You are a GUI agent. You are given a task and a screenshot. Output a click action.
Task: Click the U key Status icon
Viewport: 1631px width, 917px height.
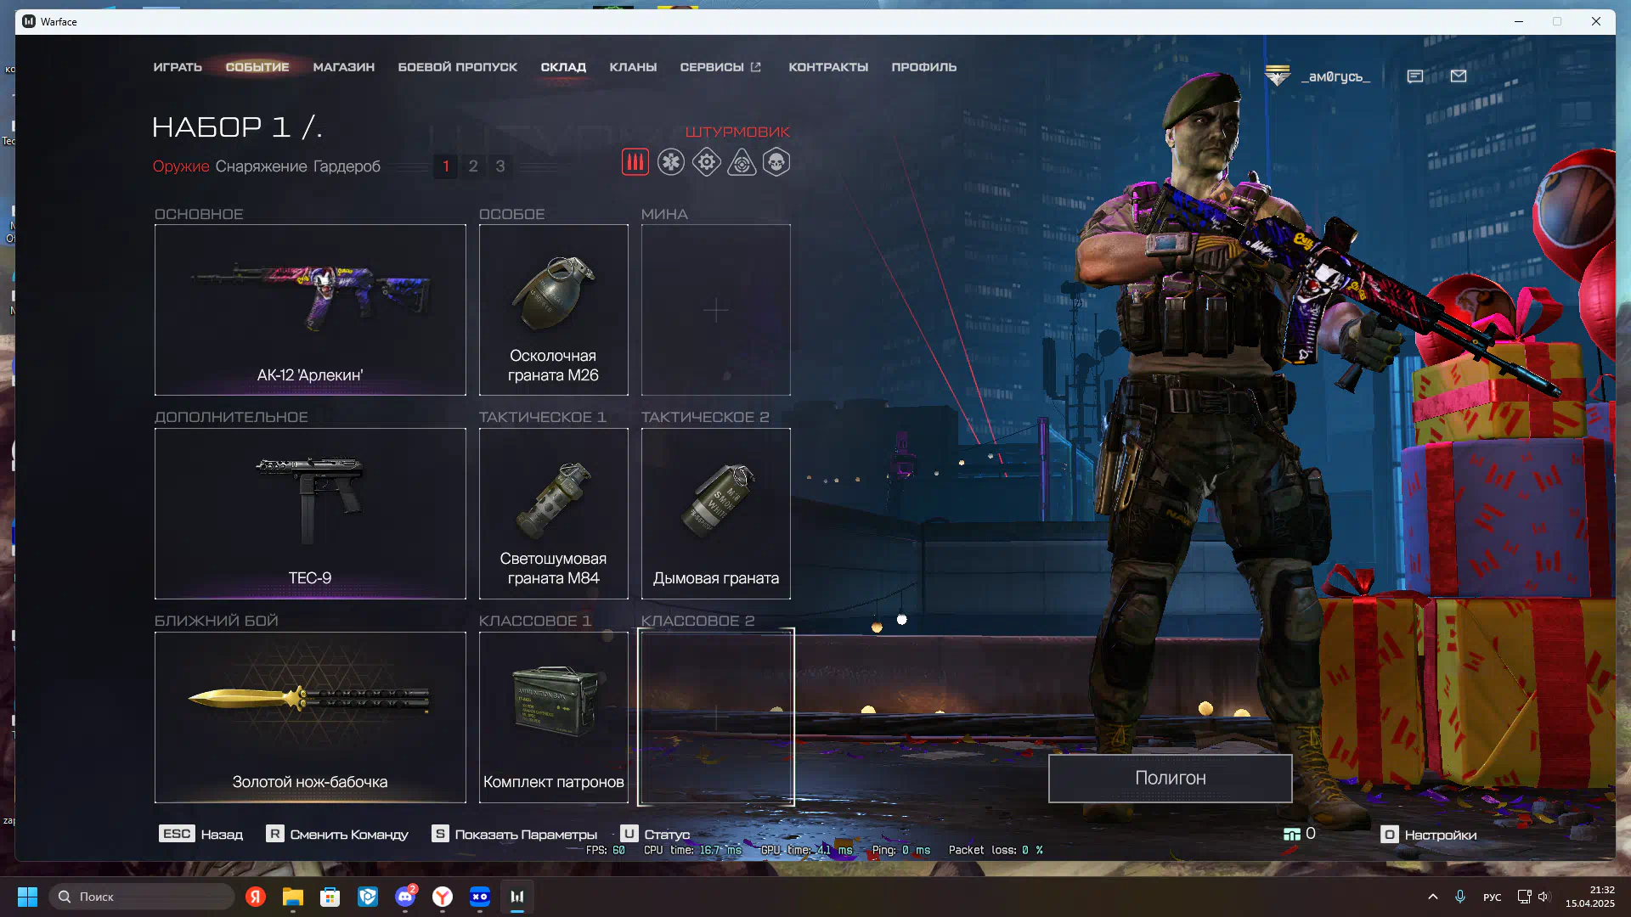point(629,834)
